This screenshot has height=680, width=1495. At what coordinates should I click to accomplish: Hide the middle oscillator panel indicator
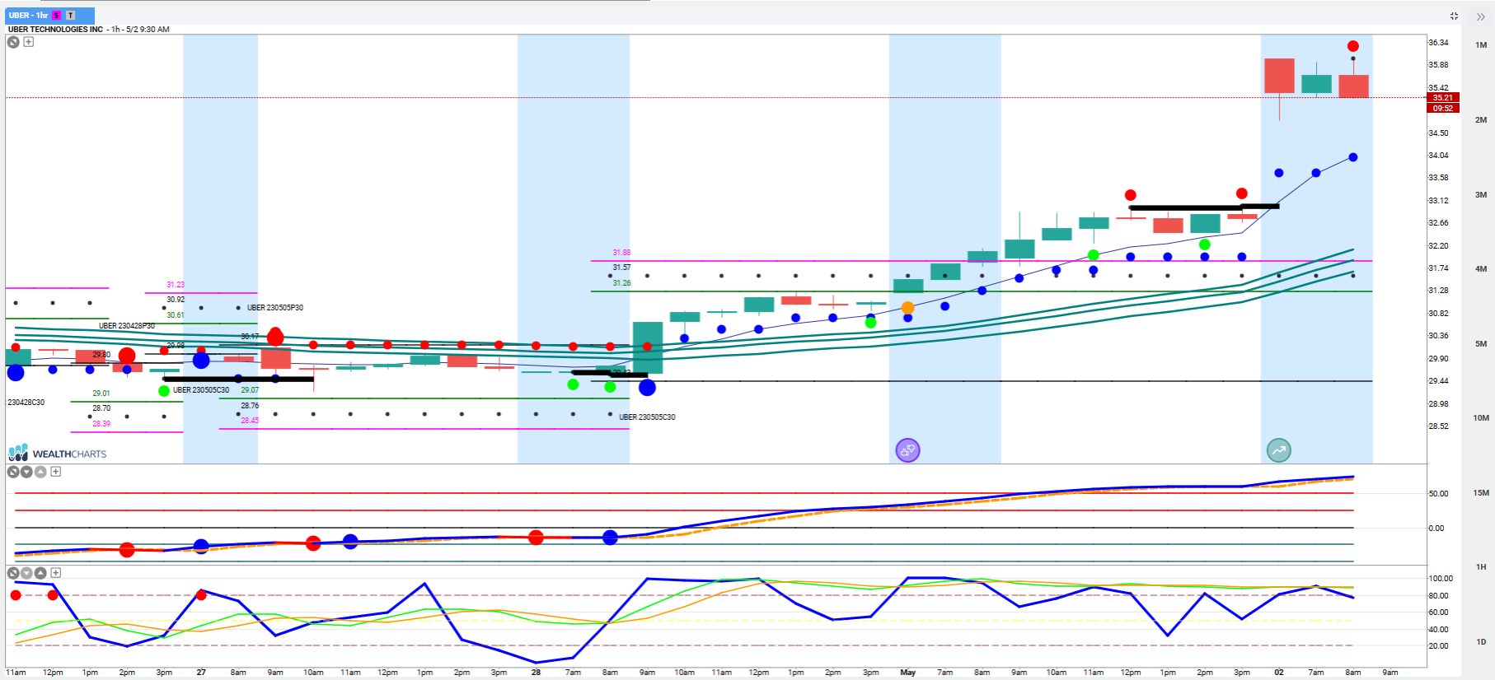click(x=13, y=472)
